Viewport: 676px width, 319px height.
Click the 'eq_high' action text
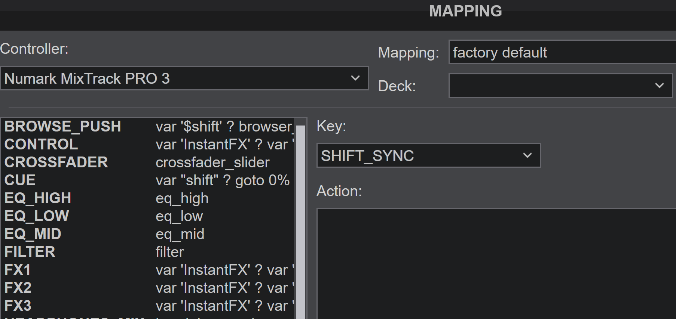pos(182,198)
